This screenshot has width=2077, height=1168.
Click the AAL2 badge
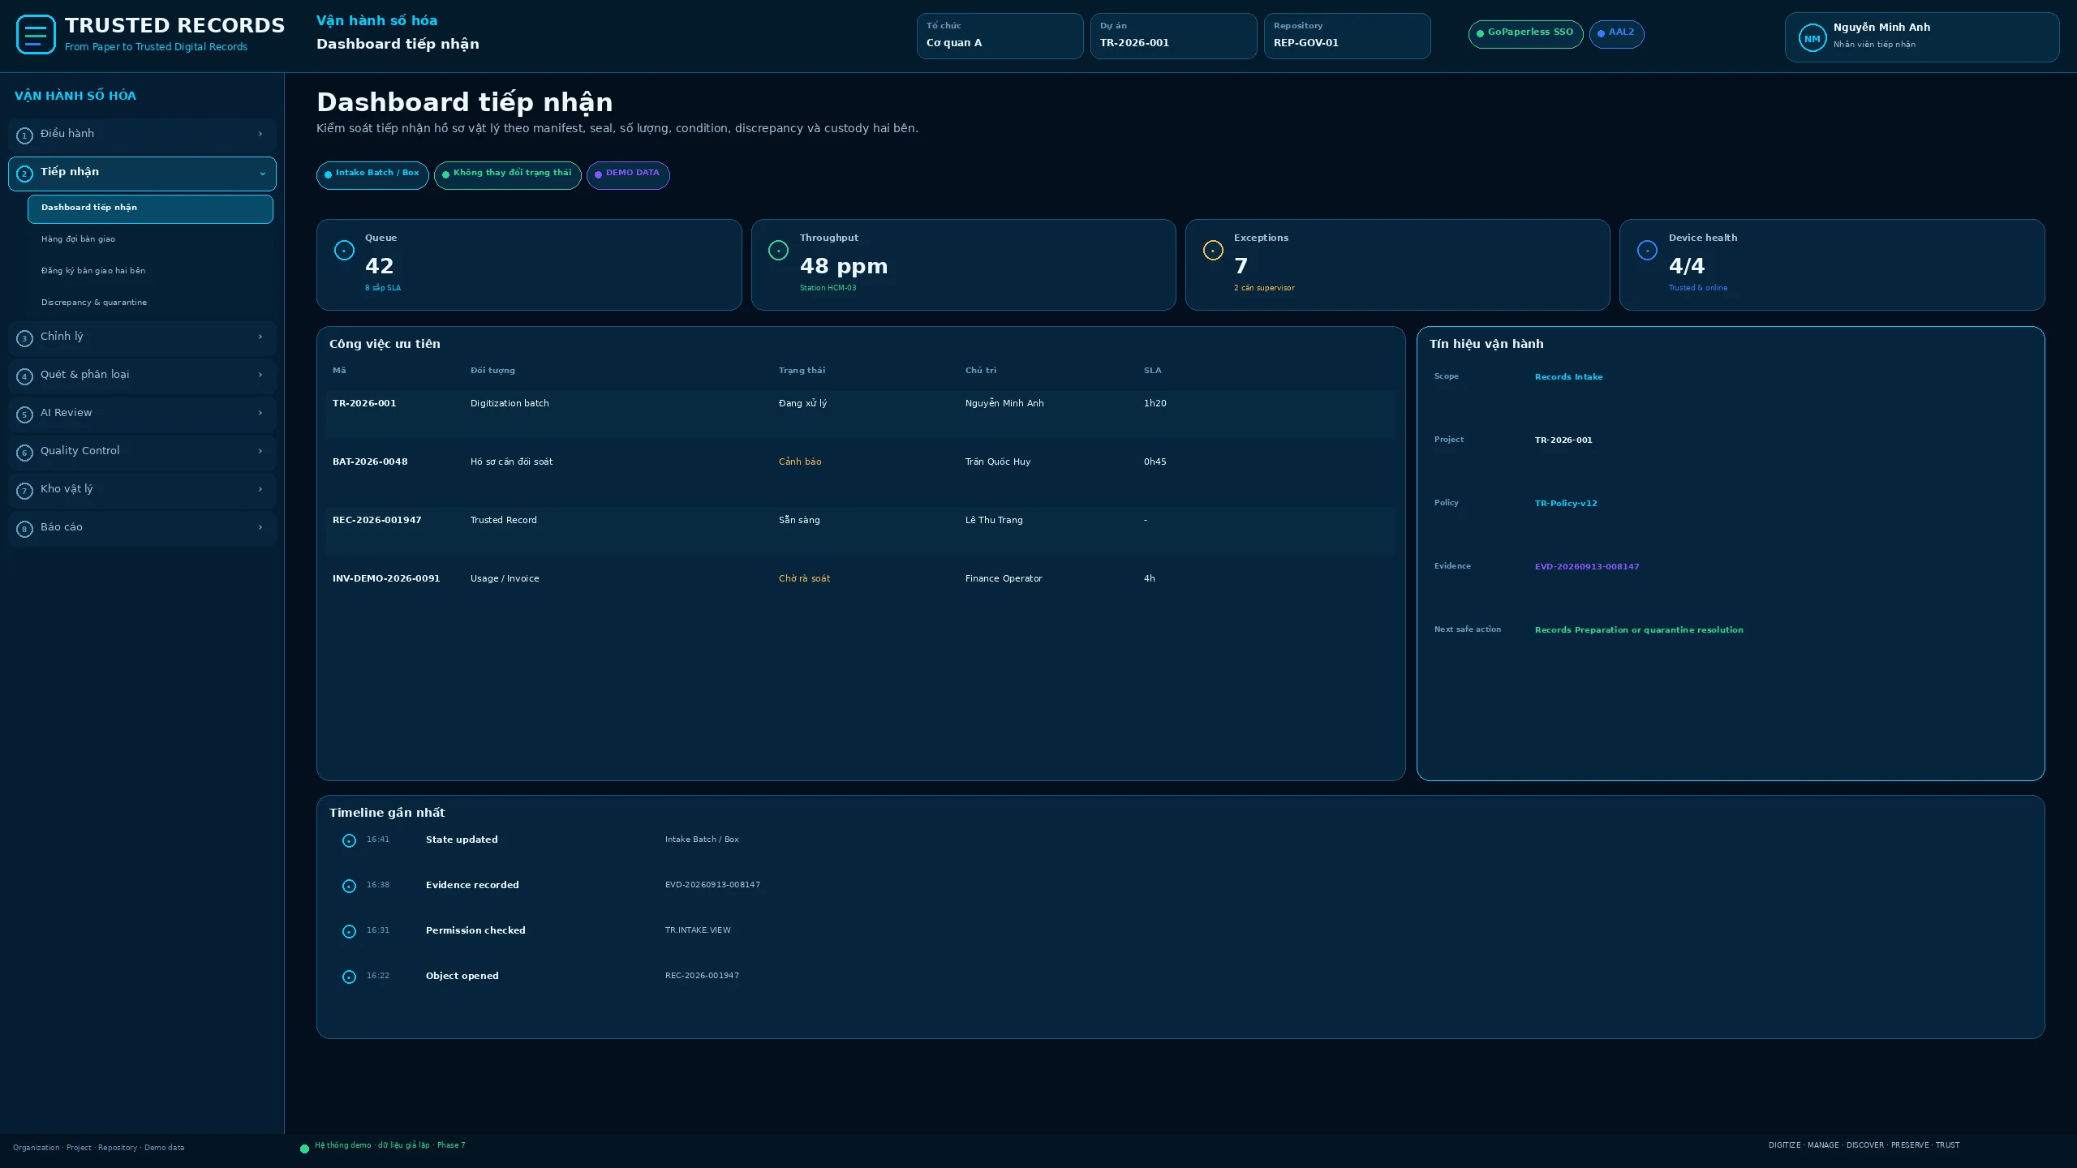[x=1616, y=34]
